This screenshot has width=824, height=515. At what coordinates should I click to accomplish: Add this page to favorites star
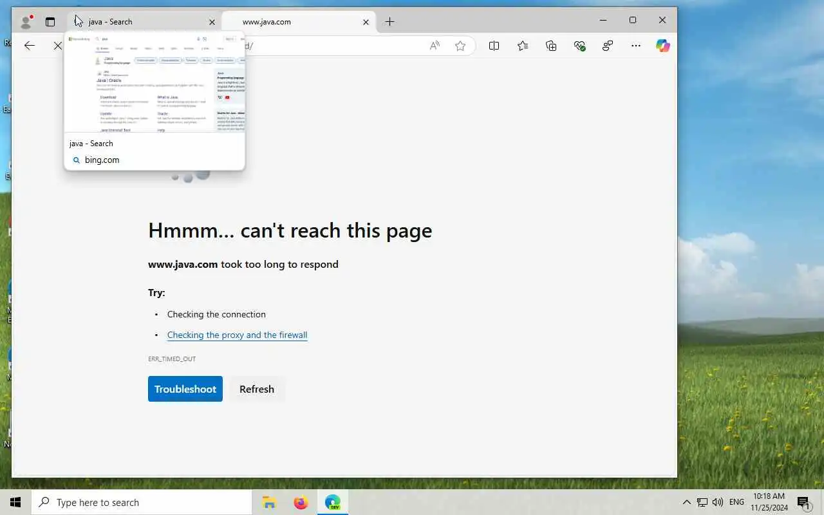tap(460, 46)
